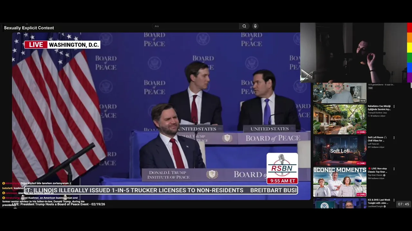Click '1,1 B kullanıcı izliyor' viewer count
Screen dimensions: 412x231
click(x=377, y=116)
